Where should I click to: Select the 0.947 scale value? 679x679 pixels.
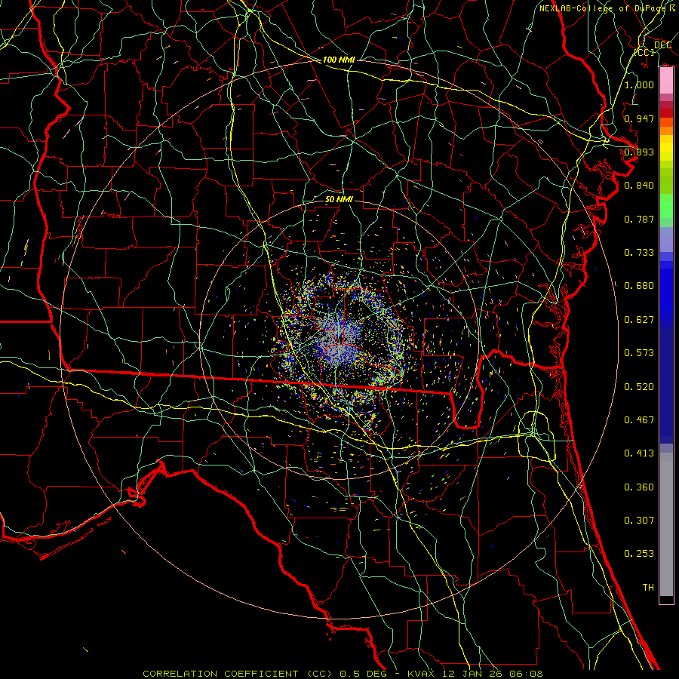pos(639,118)
